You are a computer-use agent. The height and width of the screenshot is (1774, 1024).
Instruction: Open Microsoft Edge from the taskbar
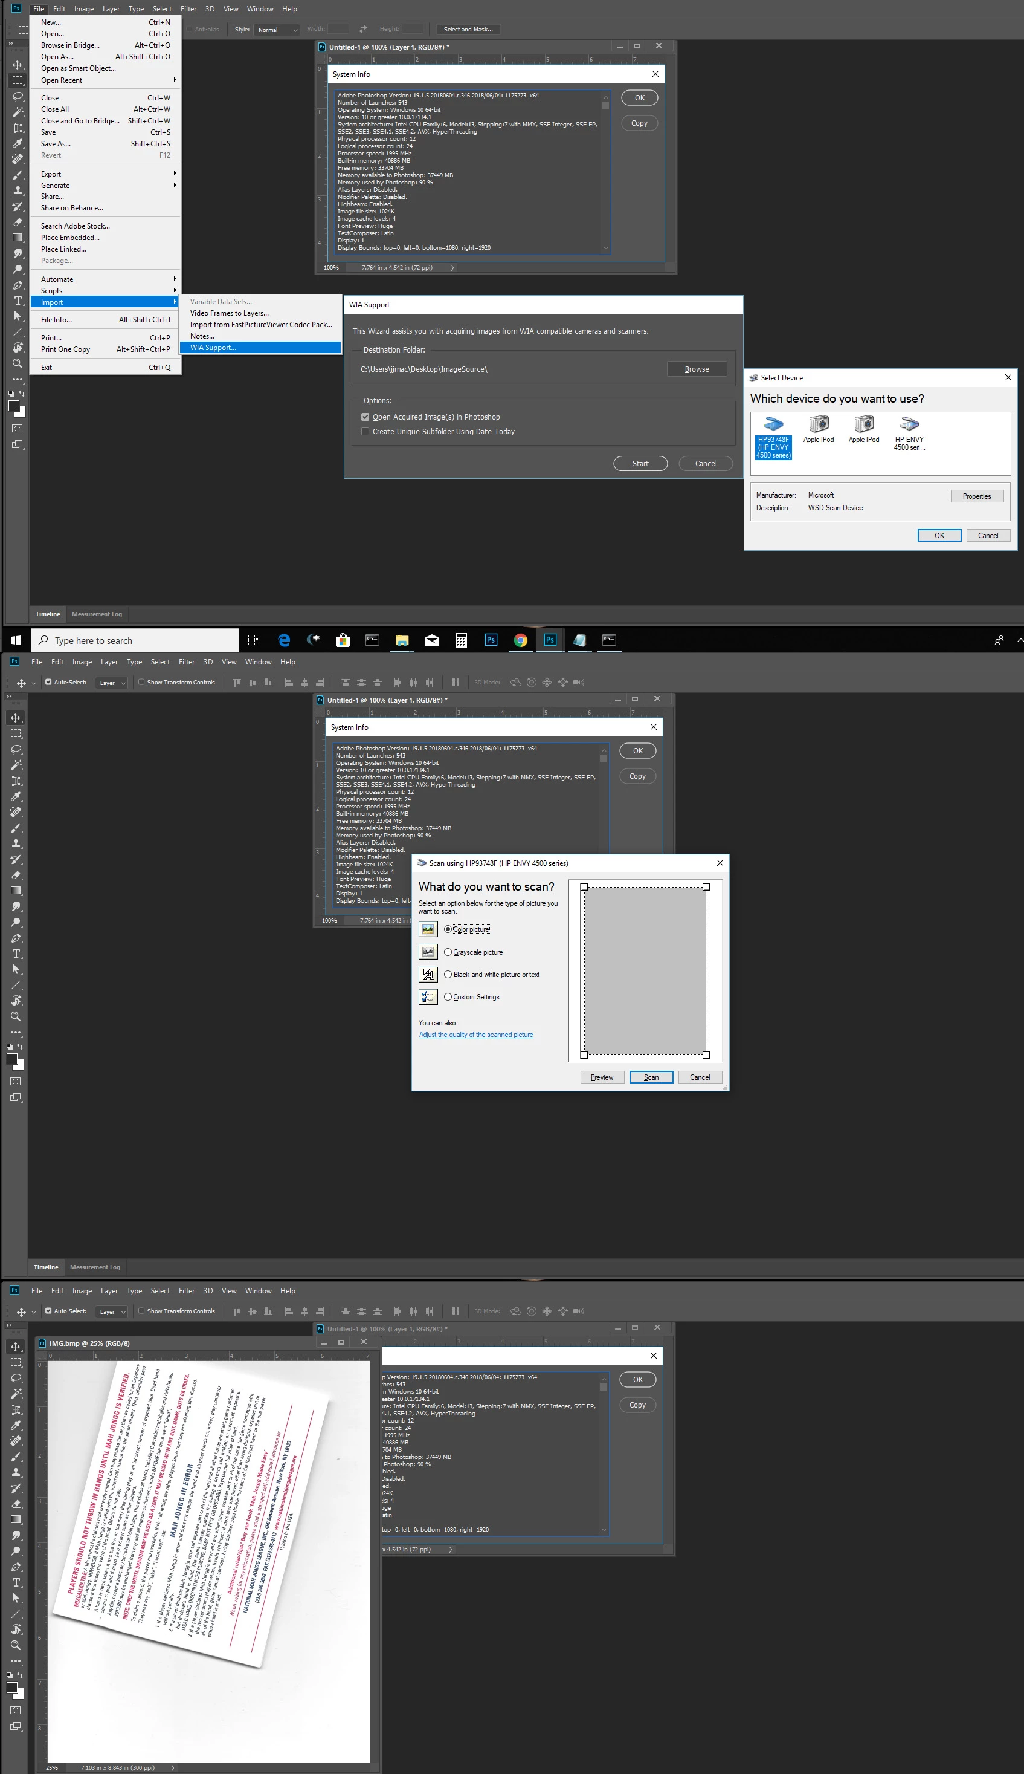[284, 640]
